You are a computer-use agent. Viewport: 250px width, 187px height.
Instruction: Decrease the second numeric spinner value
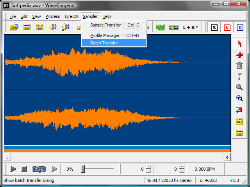tap(182, 171)
